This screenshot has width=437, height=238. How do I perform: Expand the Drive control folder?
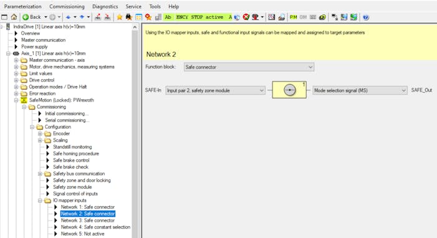(16, 80)
